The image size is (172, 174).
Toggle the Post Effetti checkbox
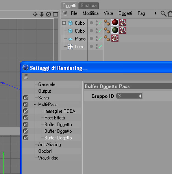[x=26, y=118]
